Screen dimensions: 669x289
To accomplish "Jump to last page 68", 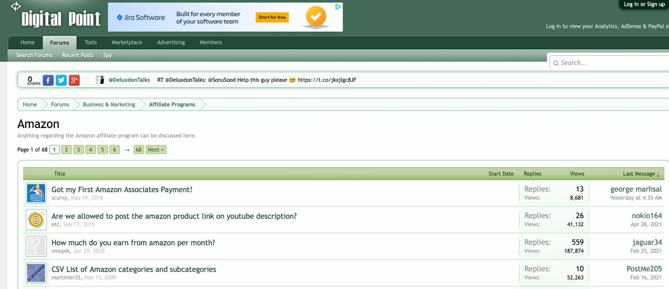I will (x=139, y=150).
